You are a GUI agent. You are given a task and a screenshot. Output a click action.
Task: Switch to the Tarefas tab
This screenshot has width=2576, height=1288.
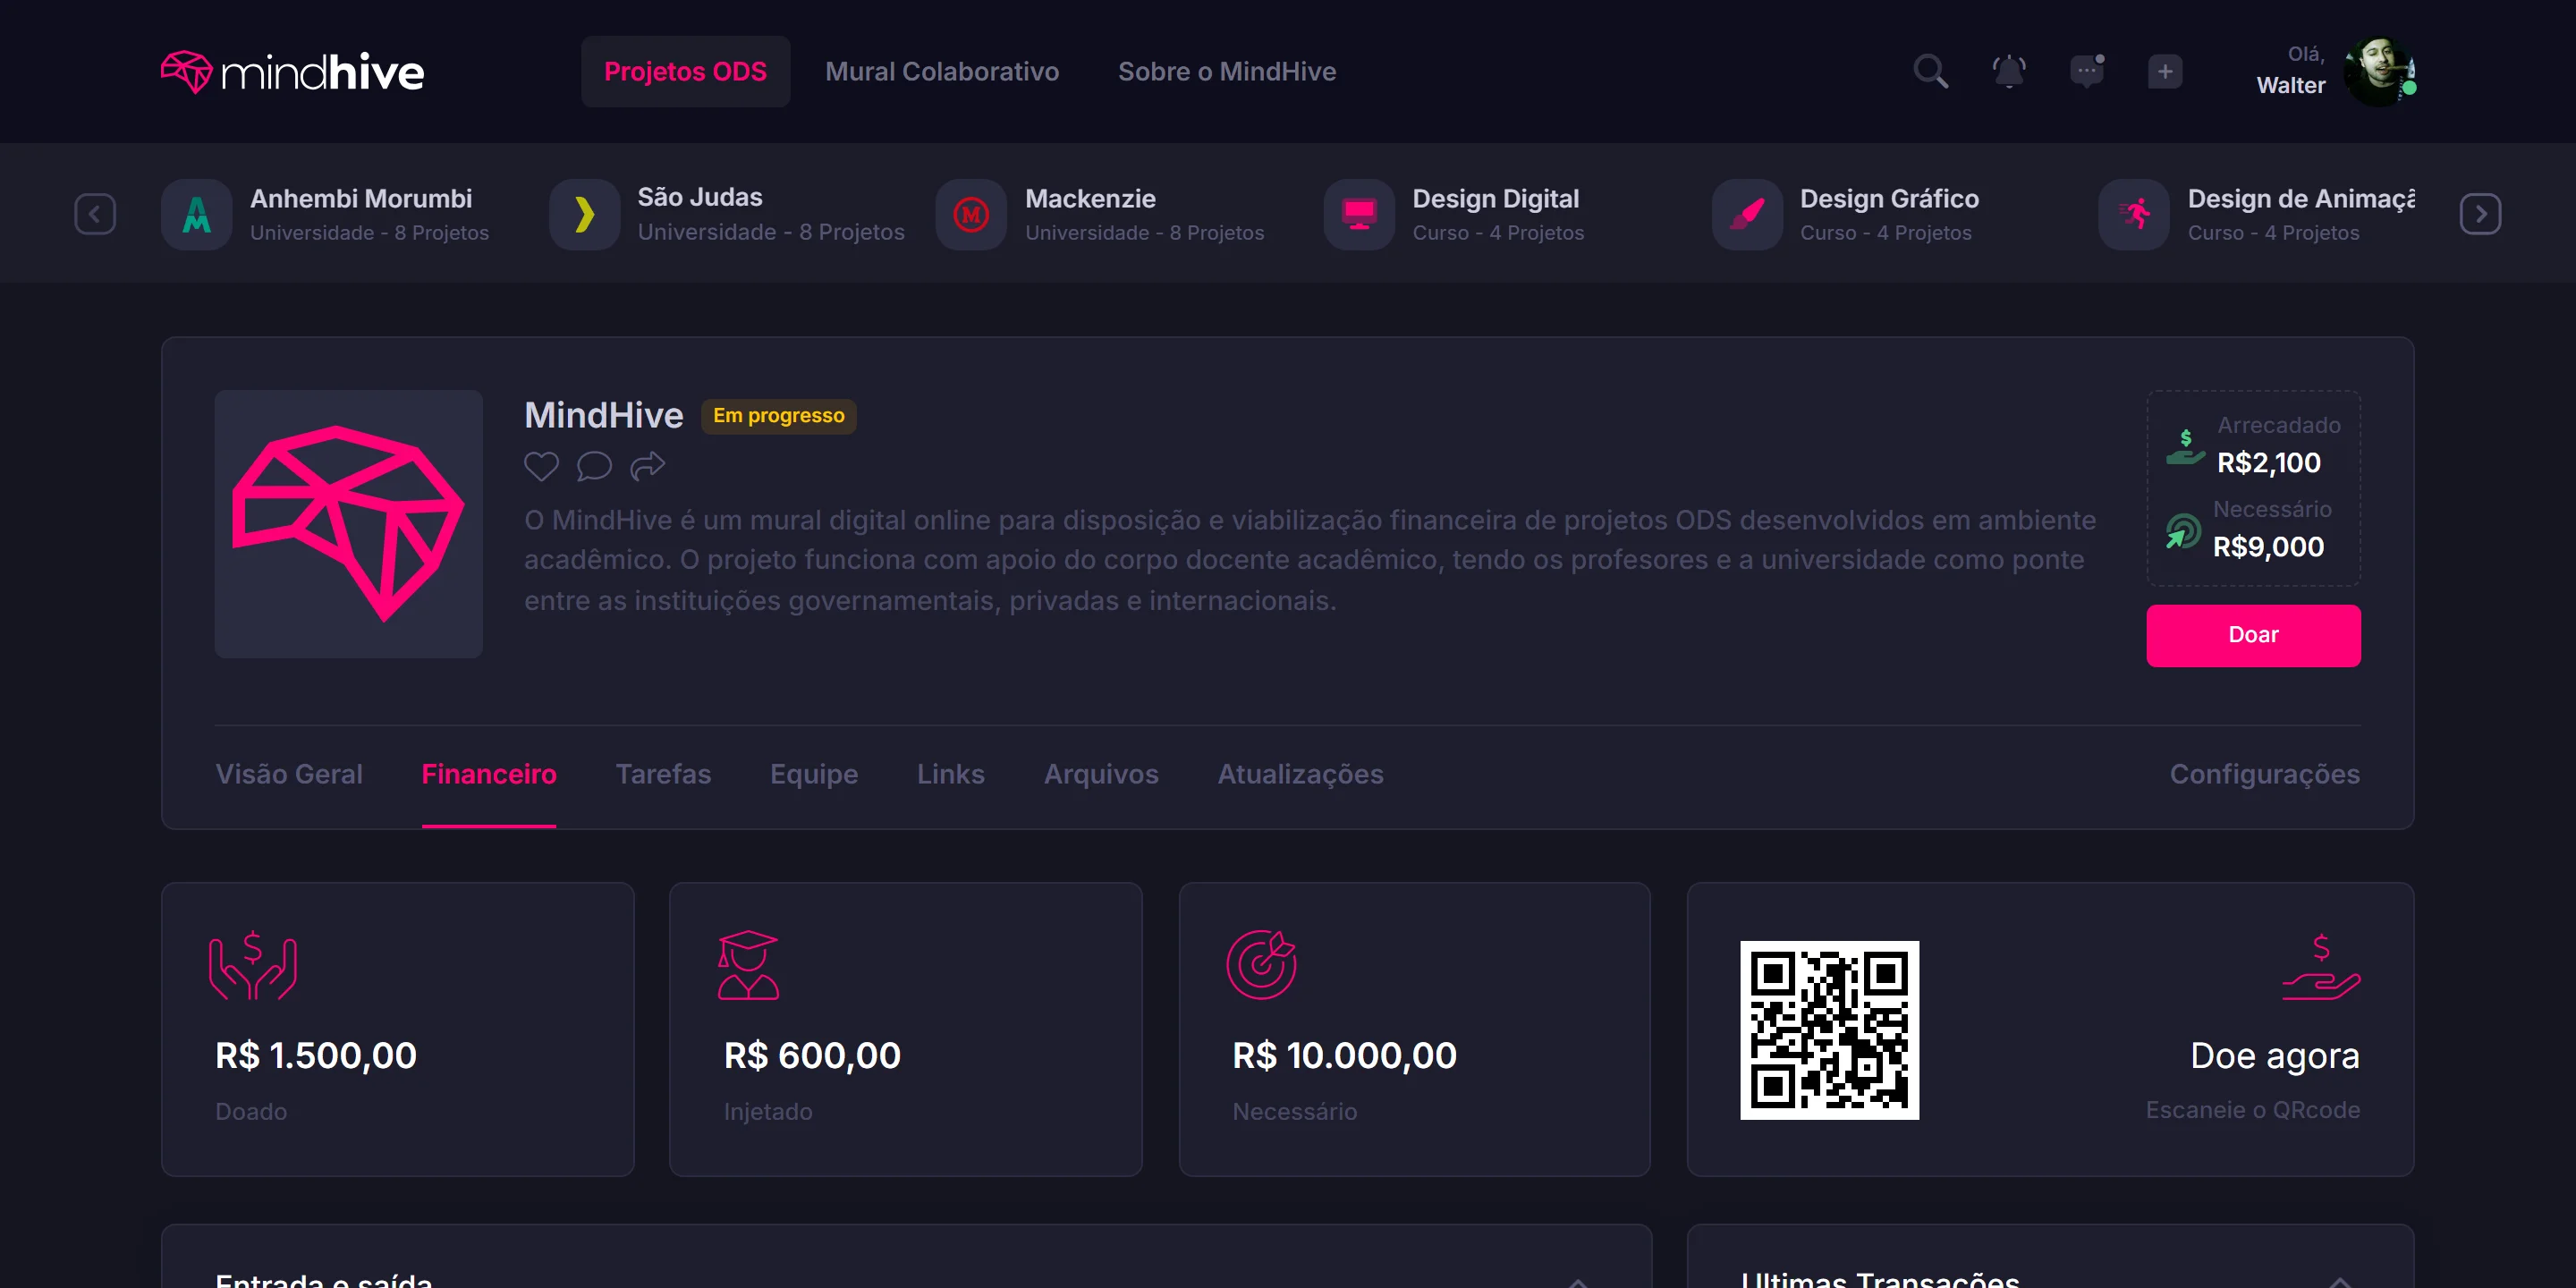pos(663,774)
